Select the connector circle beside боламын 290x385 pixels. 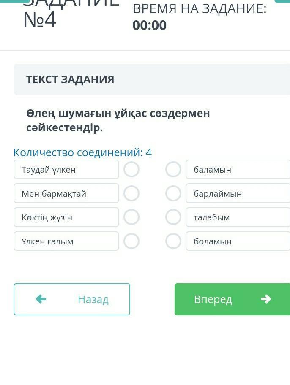coord(173,241)
